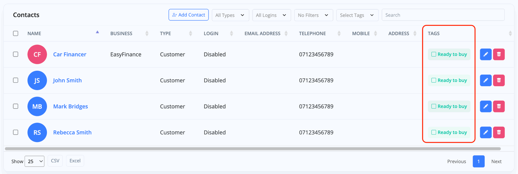
Task: Sort by the Business column header
Action: click(x=121, y=34)
